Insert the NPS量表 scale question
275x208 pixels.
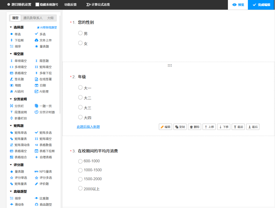[43, 171]
